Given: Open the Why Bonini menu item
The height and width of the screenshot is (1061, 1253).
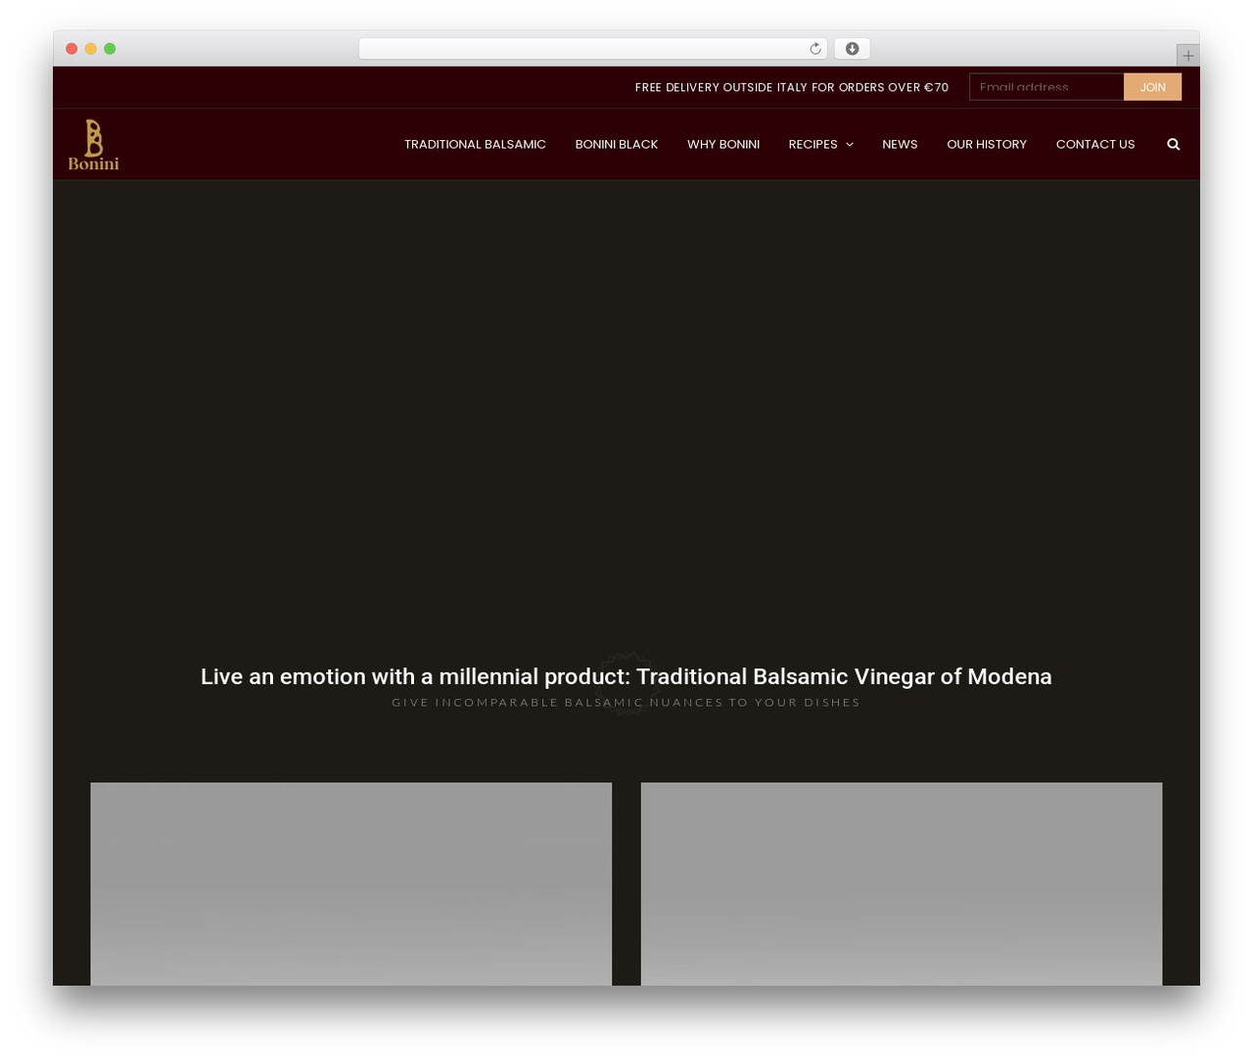Looking at the screenshot, I should click(722, 144).
